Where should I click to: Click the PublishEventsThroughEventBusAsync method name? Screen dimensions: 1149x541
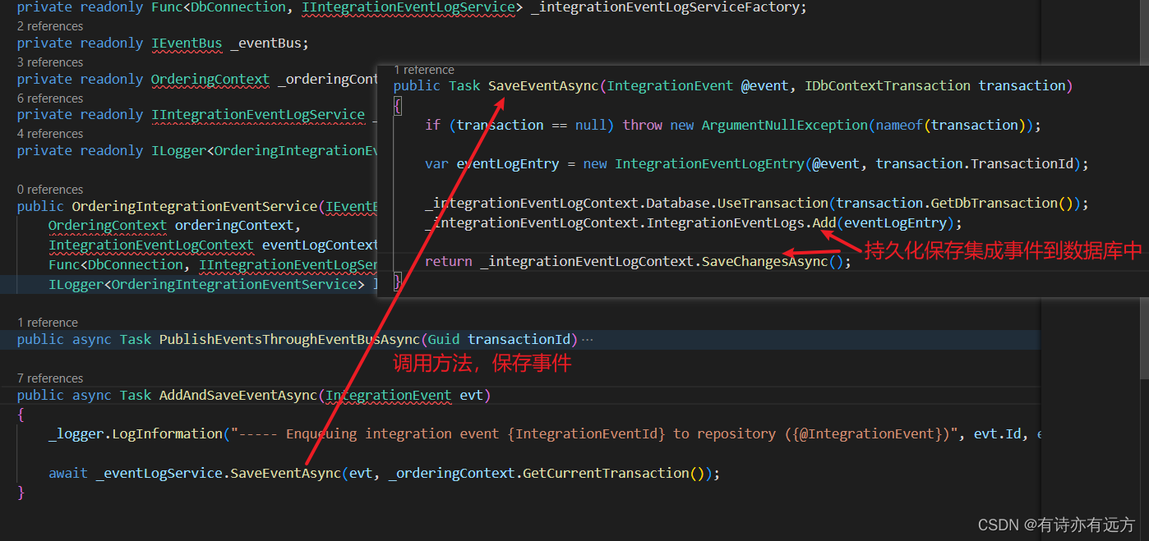click(289, 339)
